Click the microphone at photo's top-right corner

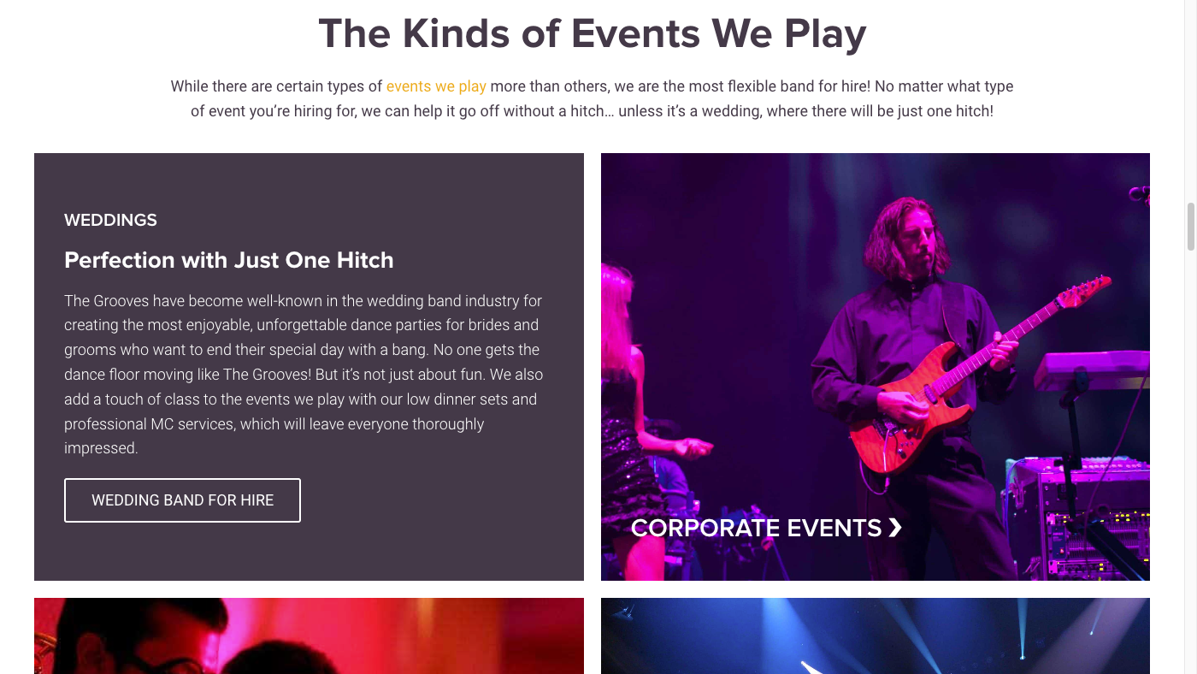1138,193
